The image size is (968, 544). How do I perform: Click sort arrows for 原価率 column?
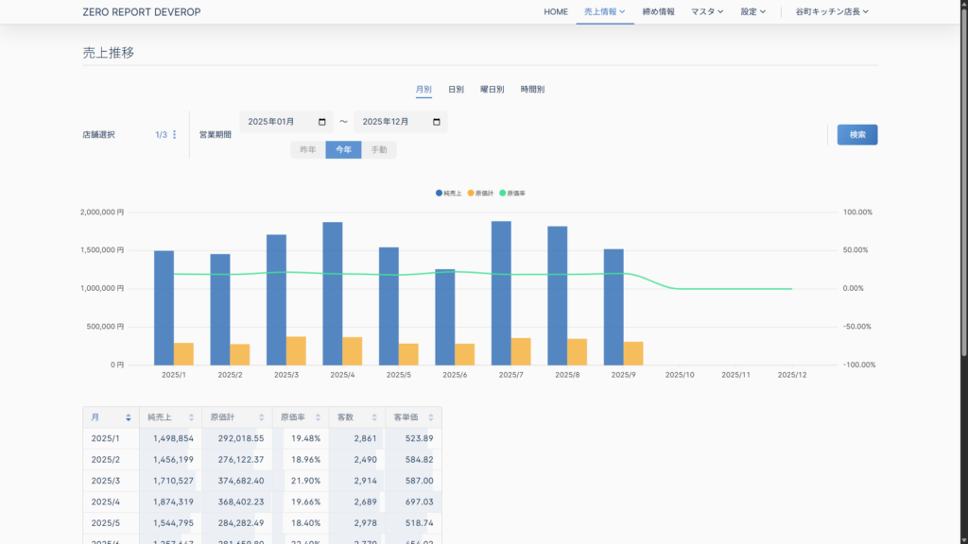coord(319,416)
